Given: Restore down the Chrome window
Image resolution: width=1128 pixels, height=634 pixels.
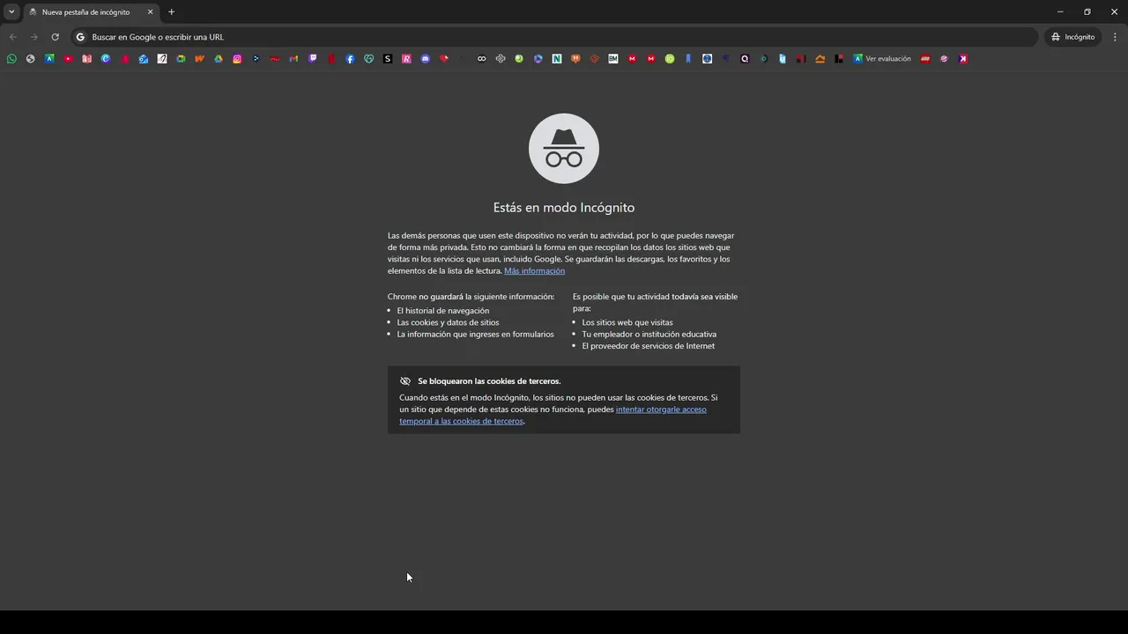Looking at the screenshot, I should [1087, 12].
